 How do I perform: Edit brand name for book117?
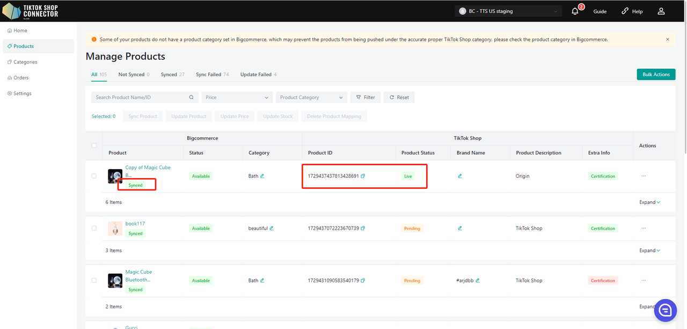[460, 228]
